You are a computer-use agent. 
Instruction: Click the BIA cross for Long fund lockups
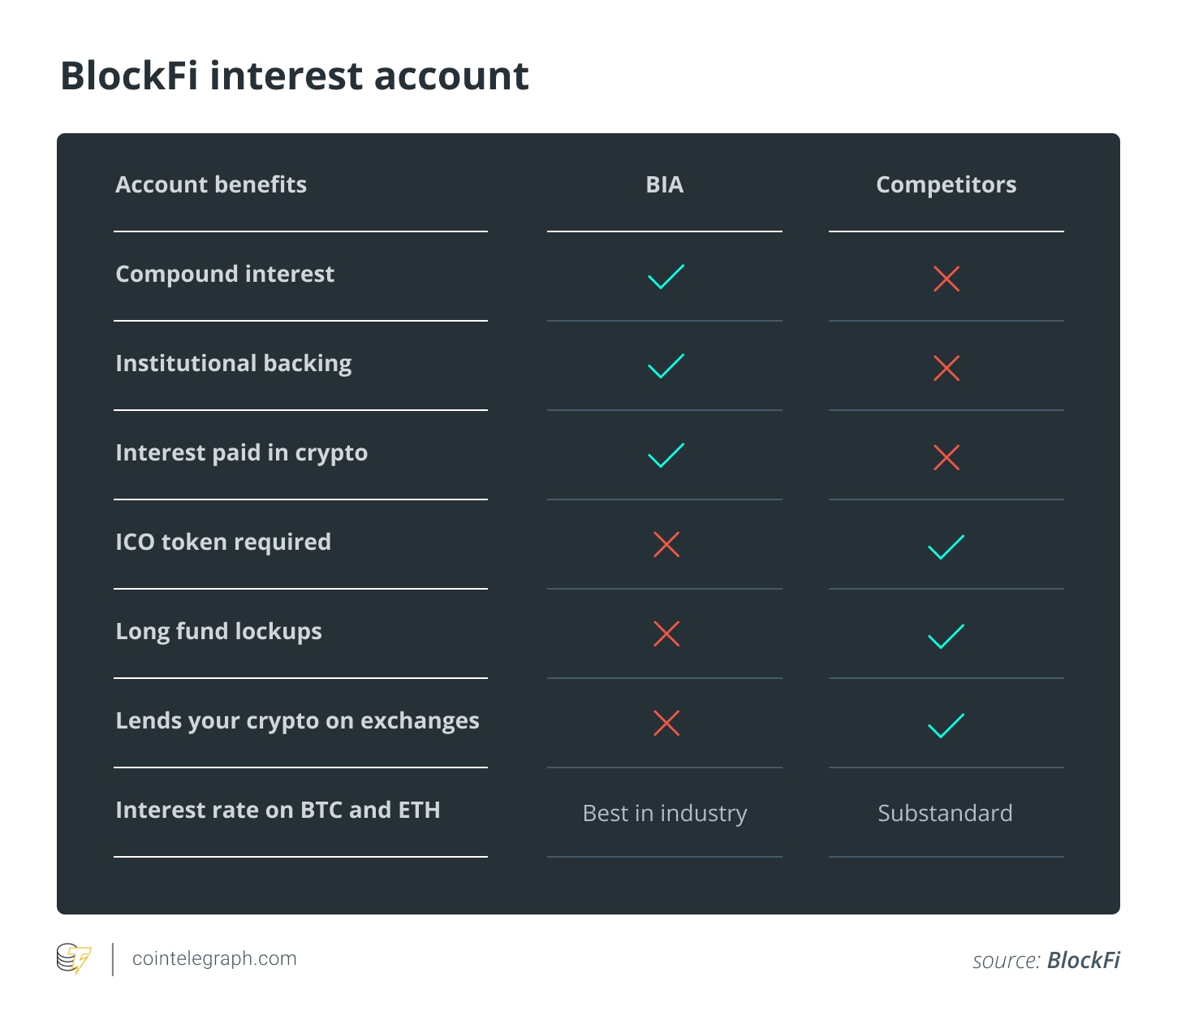pyautogui.click(x=666, y=633)
